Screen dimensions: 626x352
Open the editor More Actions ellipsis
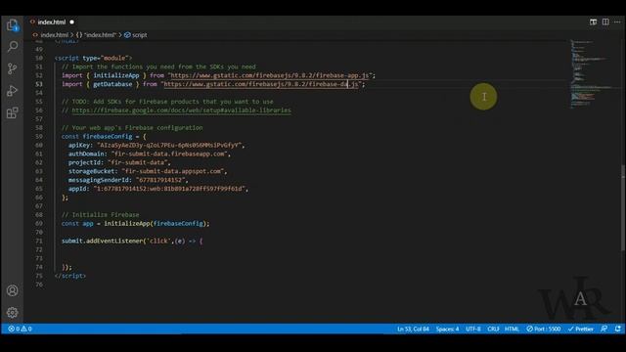(617, 22)
